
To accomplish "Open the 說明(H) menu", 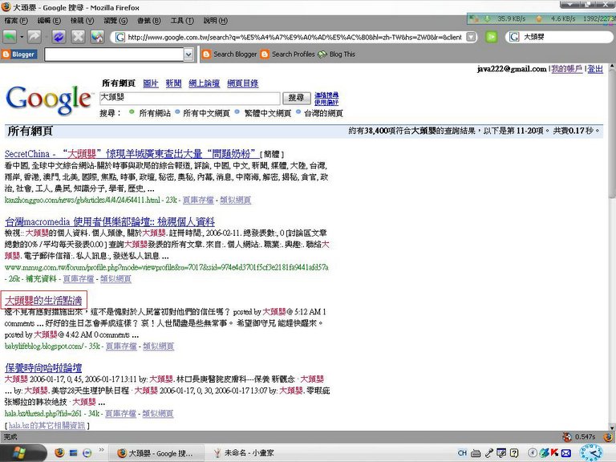I will pos(215,20).
